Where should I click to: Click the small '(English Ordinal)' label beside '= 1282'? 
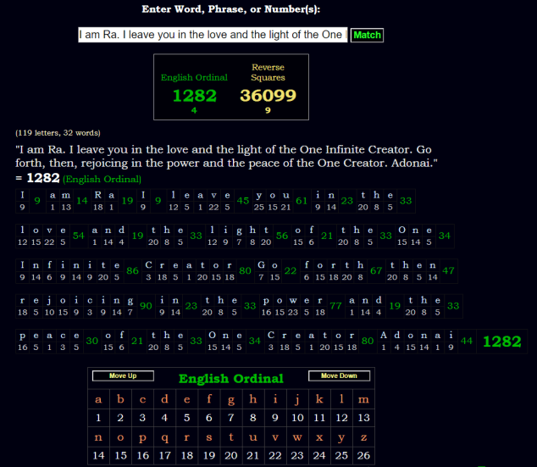click(102, 180)
